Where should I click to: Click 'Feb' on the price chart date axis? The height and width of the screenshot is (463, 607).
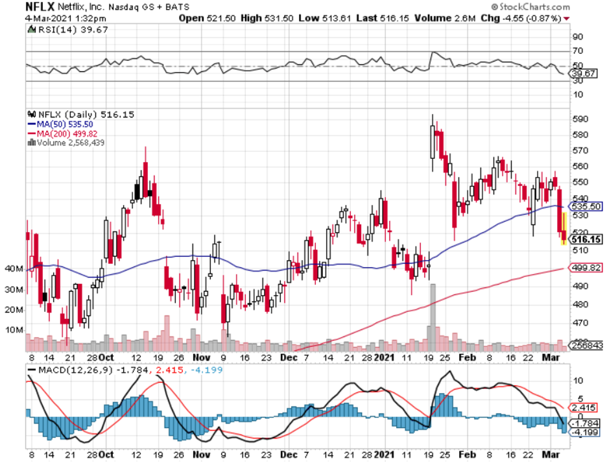[x=467, y=357]
